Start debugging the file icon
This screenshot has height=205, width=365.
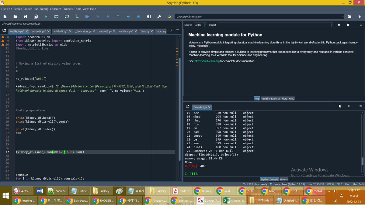pos(87,16)
